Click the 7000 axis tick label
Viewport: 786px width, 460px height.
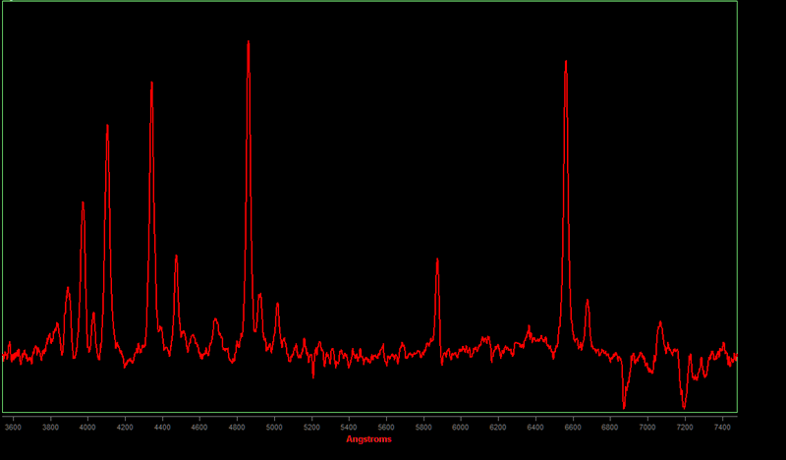coord(647,428)
